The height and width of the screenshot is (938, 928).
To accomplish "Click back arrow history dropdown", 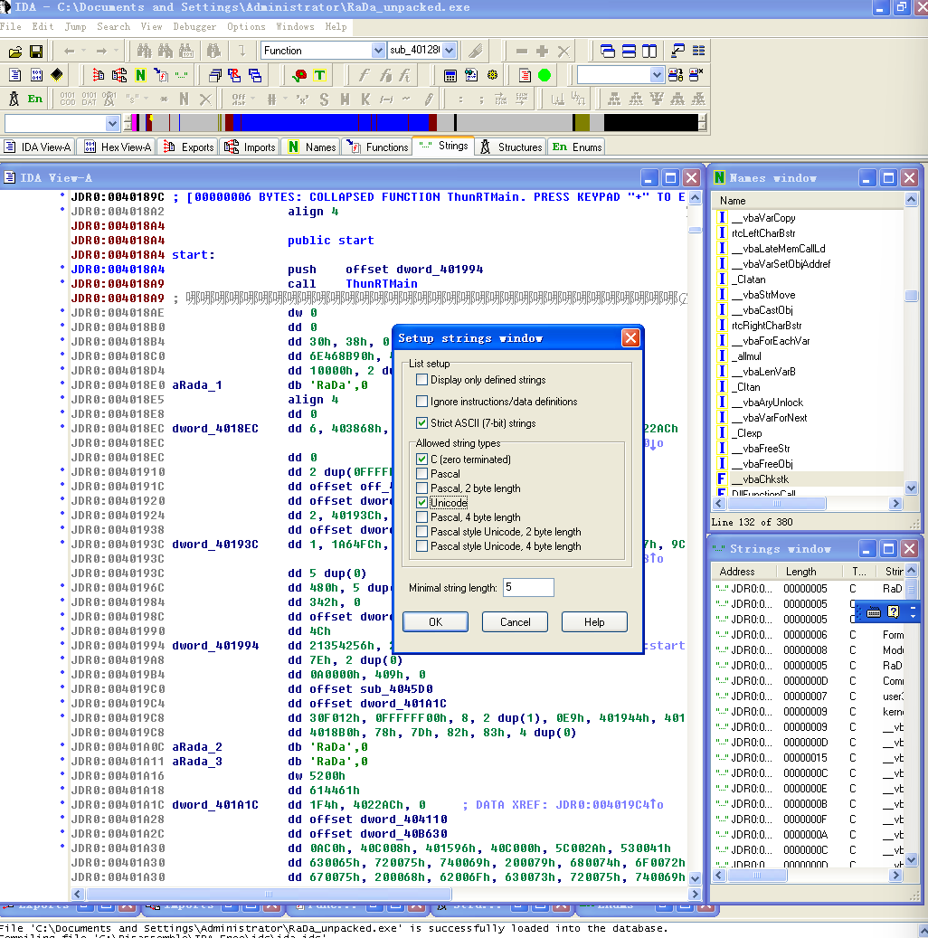I will (84, 52).
